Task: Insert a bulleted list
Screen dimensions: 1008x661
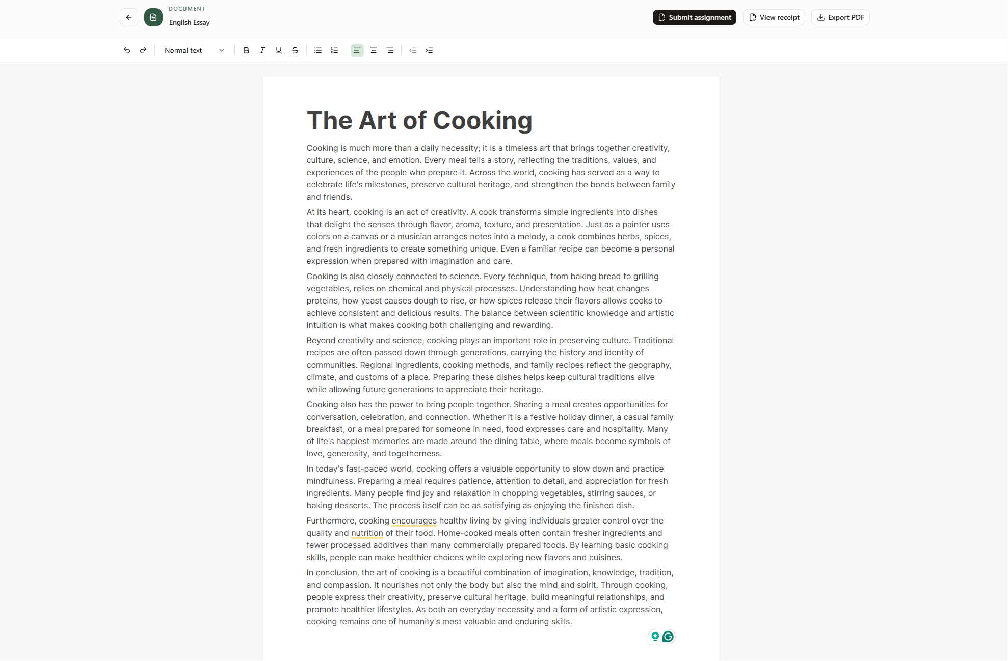Action: pyautogui.click(x=318, y=50)
